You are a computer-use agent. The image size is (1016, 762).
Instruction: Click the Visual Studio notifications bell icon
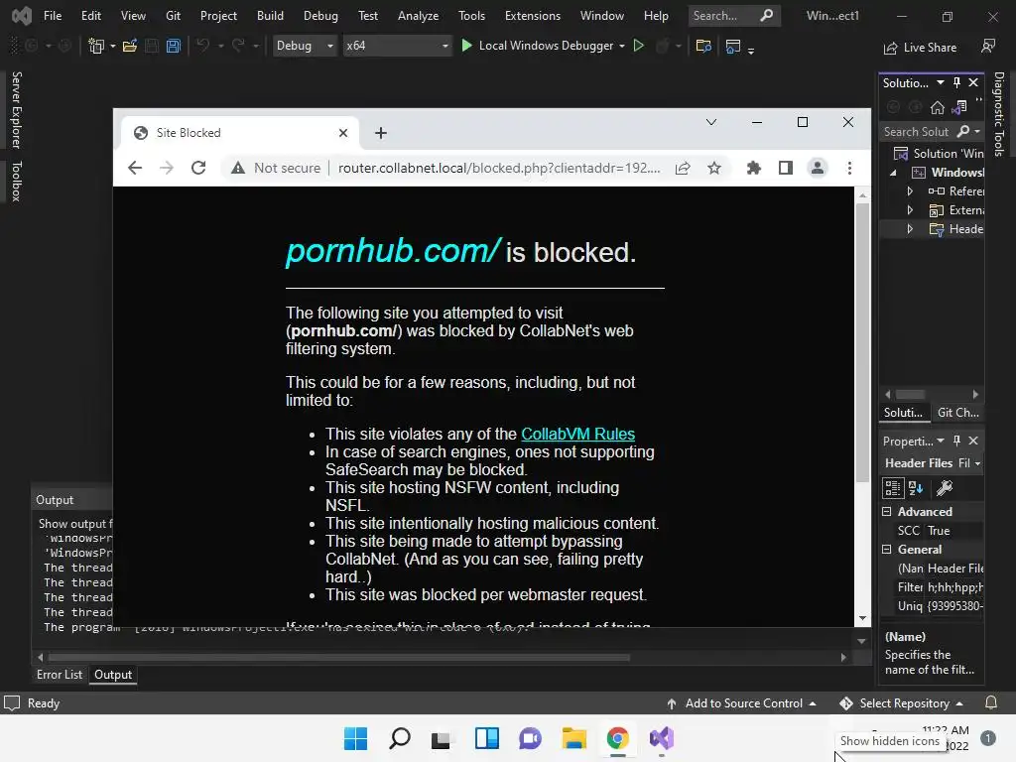(x=991, y=703)
